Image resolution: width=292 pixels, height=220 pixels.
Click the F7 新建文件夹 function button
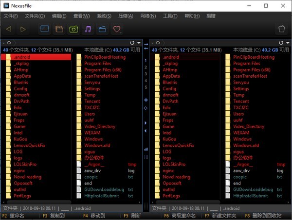(x=220, y=216)
